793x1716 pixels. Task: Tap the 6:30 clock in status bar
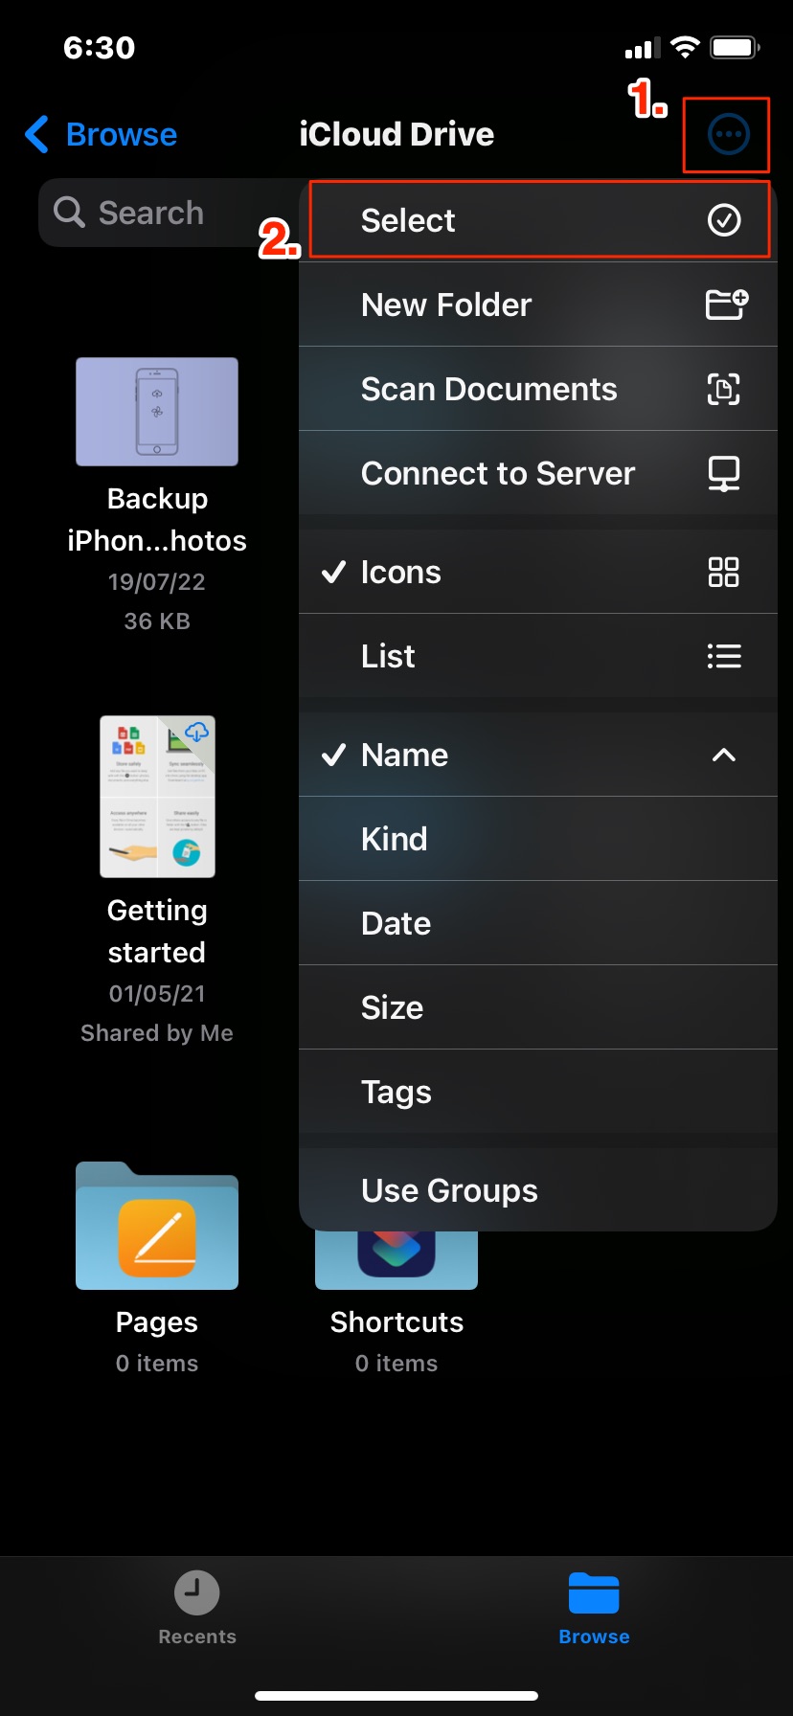click(100, 47)
